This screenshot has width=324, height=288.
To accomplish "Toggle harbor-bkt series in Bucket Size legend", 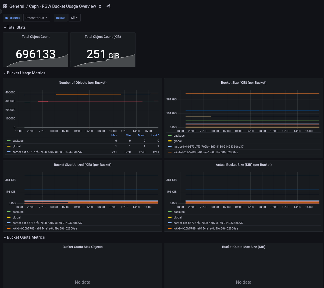I will (x=208, y=147).
